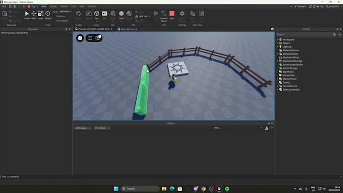Screen dimensions: 343x193
Task: Select StarterPack in Explorer
Action: pos(289,75)
